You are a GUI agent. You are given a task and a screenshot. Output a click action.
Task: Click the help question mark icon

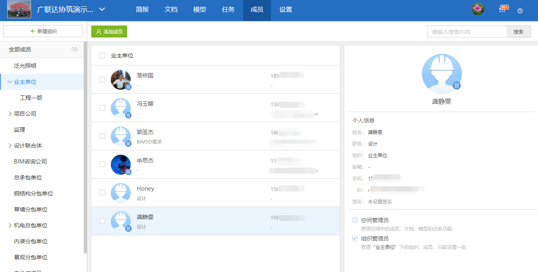[520, 11]
